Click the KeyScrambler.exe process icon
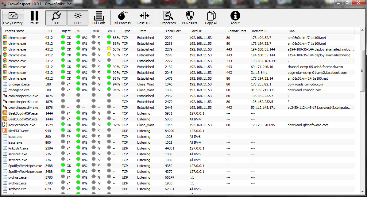 pos(5,125)
